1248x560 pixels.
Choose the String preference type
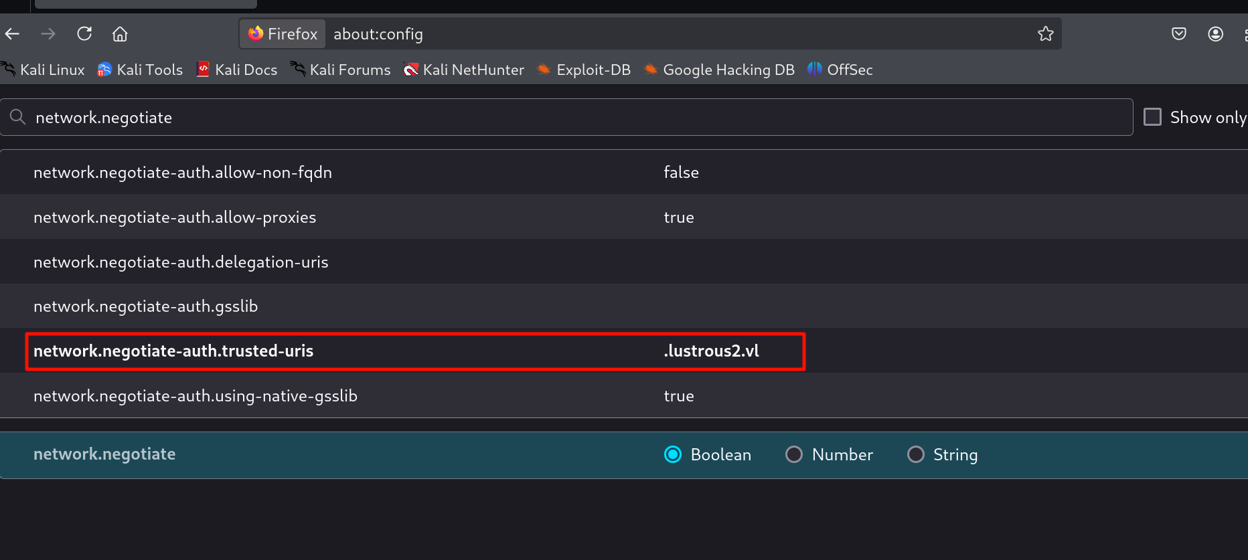[915, 454]
